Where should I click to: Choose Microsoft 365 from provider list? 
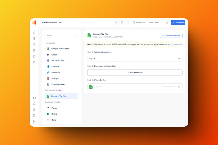[x=58, y=60]
